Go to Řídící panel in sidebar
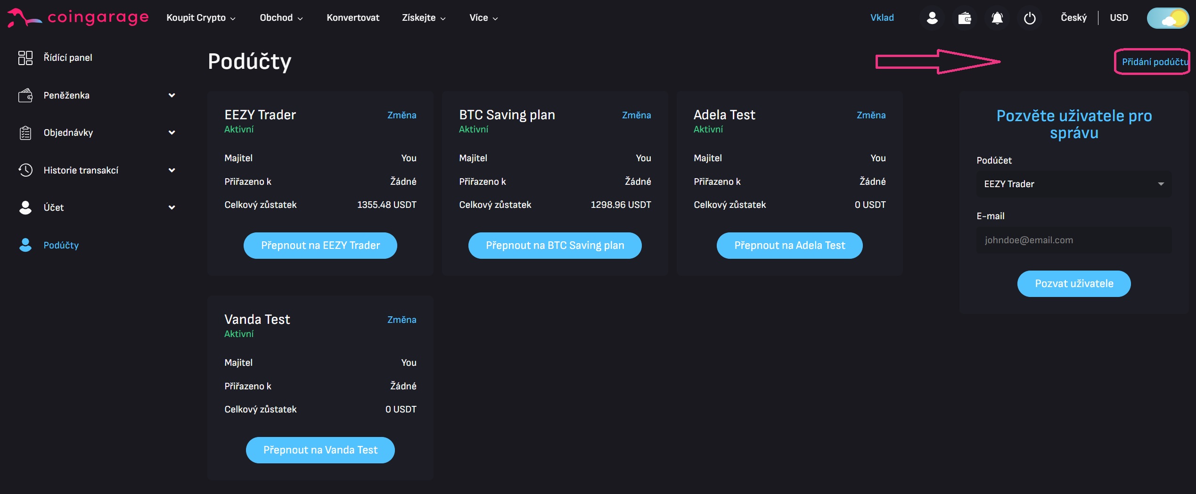Screen dimensions: 1196x494 [68, 58]
